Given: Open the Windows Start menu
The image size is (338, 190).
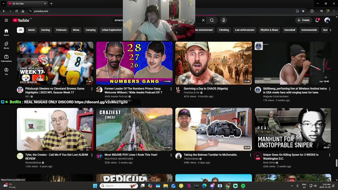Looking at the screenshot, I should tap(95, 186).
